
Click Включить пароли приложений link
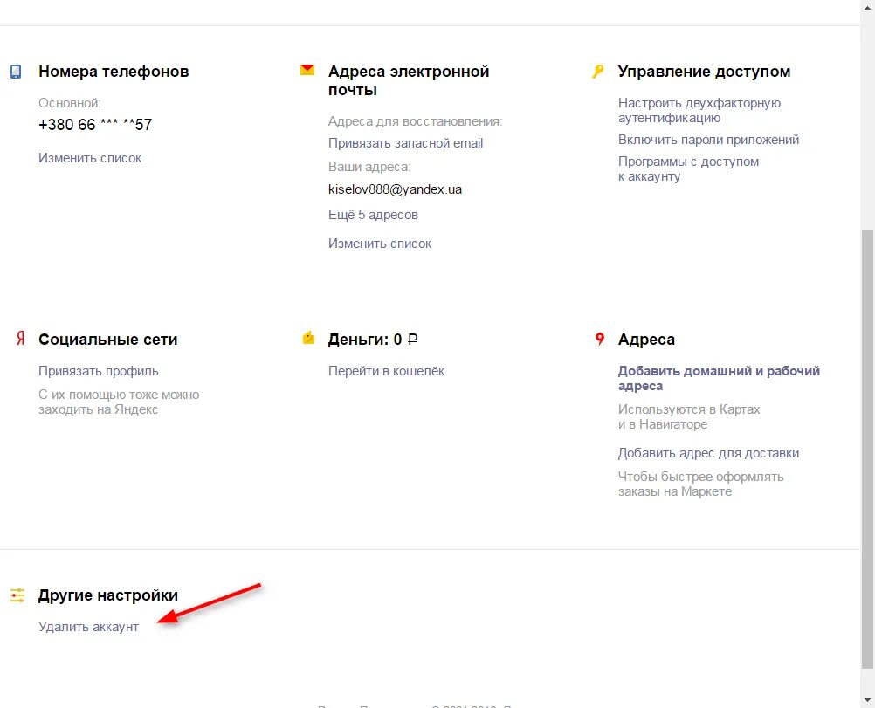pos(709,140)
